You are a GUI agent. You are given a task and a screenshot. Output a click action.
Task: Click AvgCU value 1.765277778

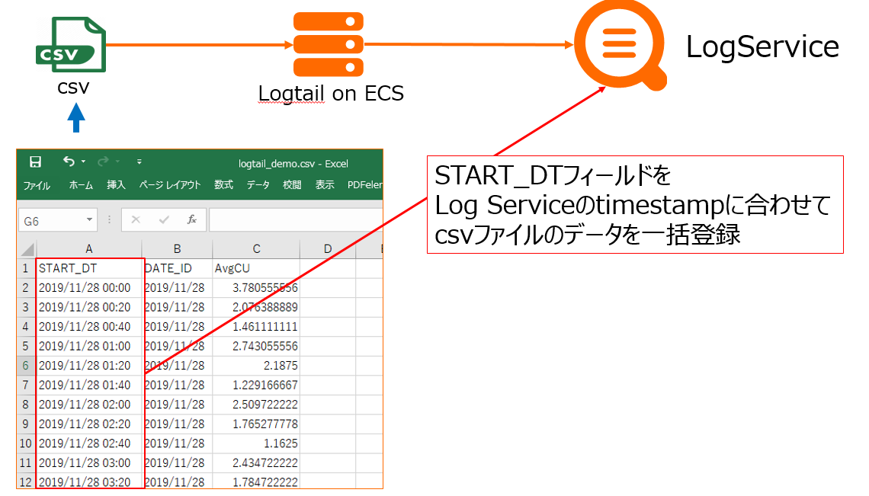point(256,424)
